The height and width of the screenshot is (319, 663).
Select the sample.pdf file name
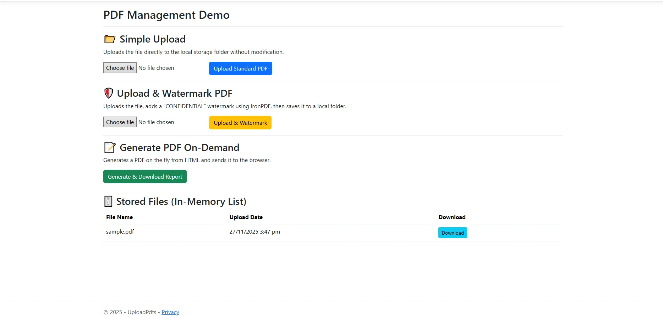(120, 231)
